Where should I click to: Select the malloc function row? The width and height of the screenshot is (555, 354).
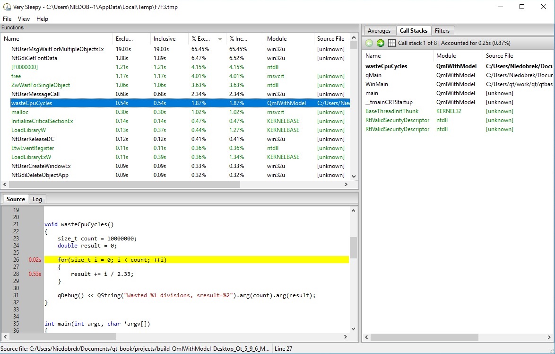click(20, 112)
